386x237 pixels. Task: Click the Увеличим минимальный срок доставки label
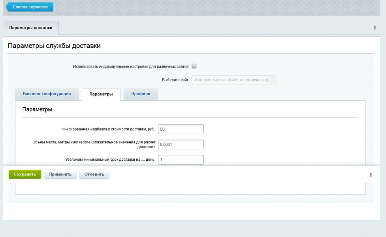[x=111, y=160]
